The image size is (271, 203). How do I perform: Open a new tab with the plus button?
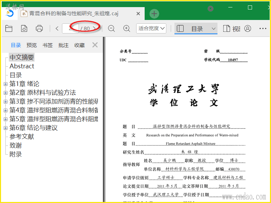click(x=154, y=14)
